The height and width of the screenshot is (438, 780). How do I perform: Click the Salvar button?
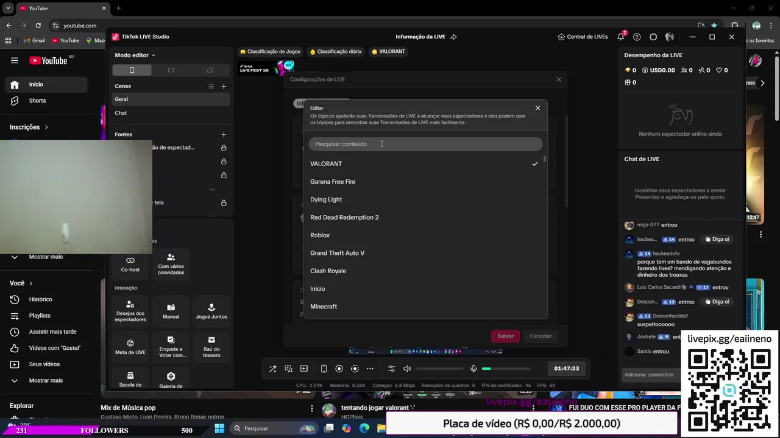[505, 336]
